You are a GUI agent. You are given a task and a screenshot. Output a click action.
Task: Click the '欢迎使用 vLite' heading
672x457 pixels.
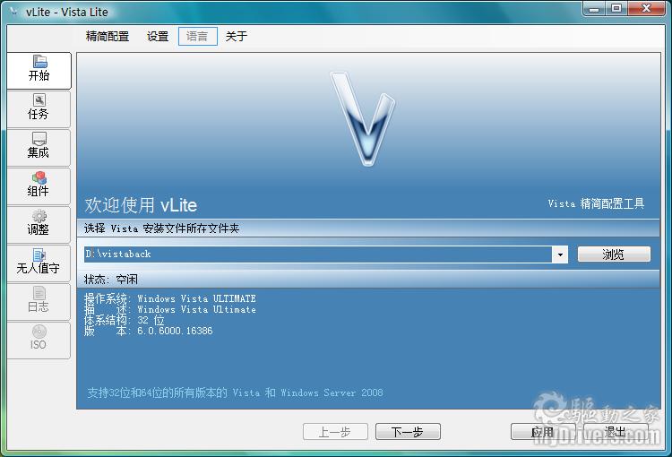(141, 205)
